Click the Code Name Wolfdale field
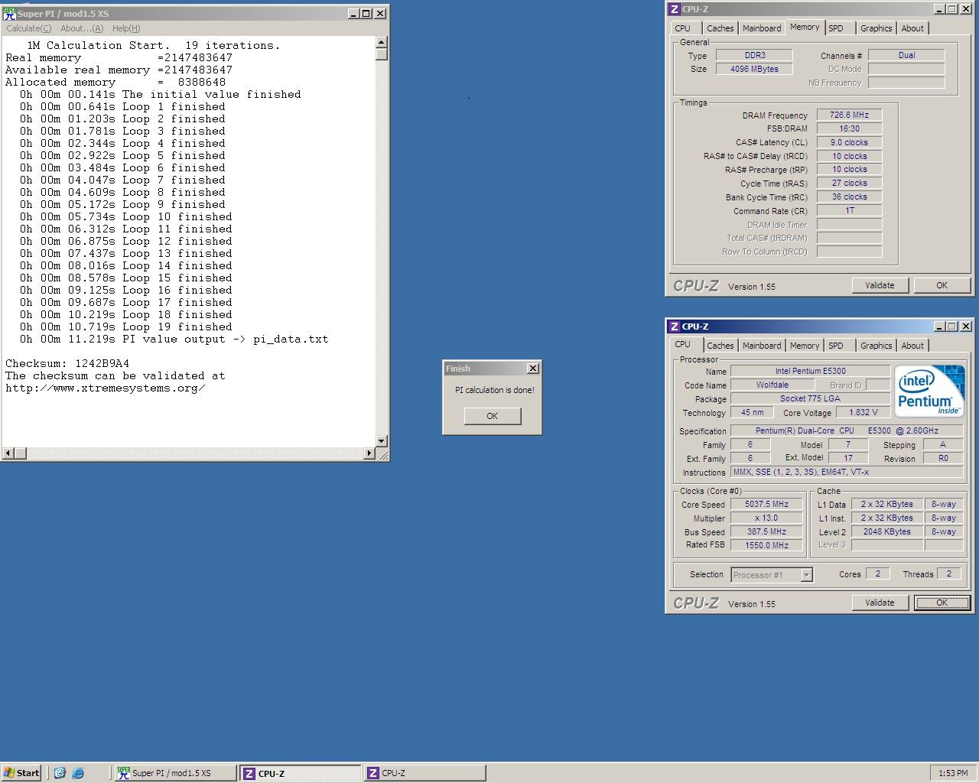Viewport: 979px width, 783px height. (x=772, y=385)
